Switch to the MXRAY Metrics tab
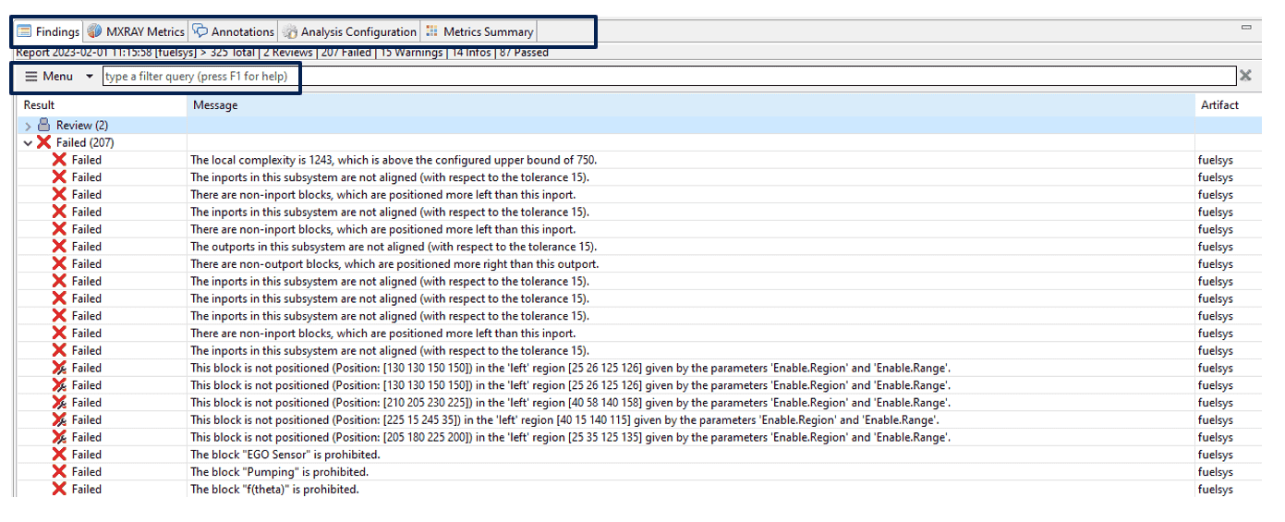This screenshot has height=522, width=1285. [x=137, y=31]
